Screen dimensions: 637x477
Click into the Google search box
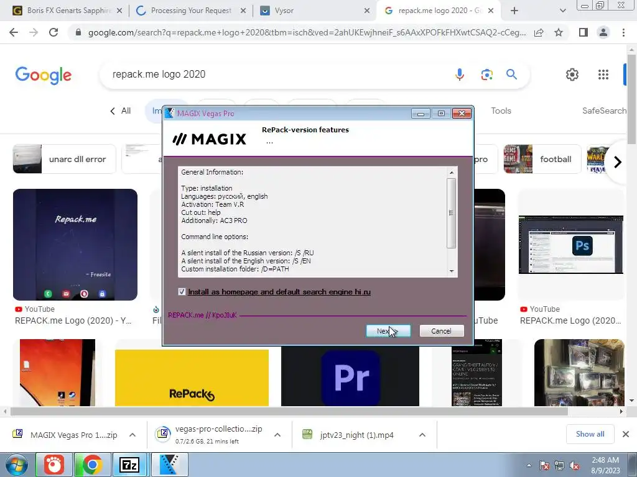pos(276,75)
